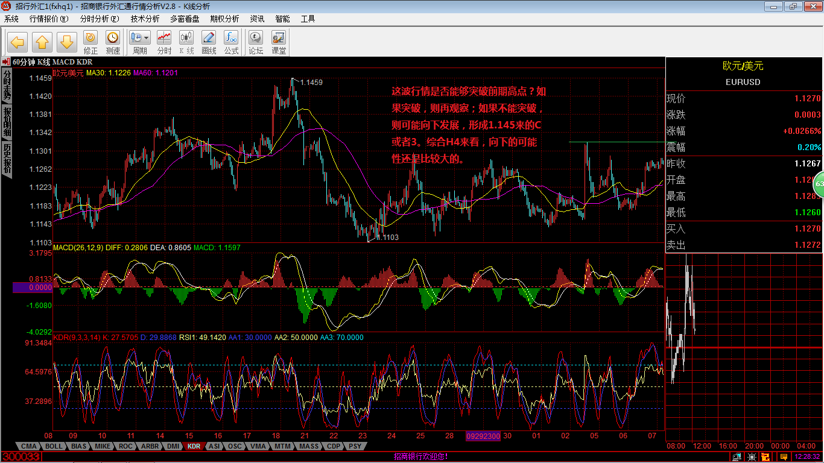The width and height of the screenshot is (824, 463).
Task: Open the 多窗看盘 menu
Action: [185, 19]
